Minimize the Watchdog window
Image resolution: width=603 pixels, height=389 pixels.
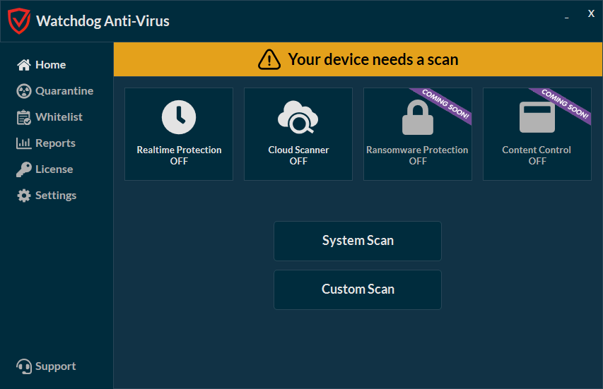pyautogui.click(x=566, y=17)
